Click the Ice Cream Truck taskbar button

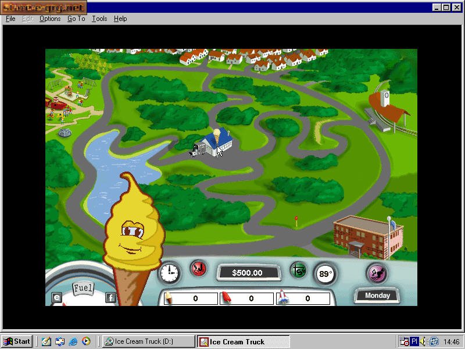[x=243, y=341]
